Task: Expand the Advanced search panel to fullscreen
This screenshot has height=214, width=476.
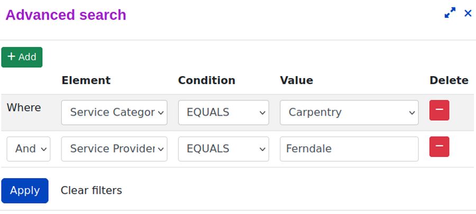Action: (x=450, y=14)
